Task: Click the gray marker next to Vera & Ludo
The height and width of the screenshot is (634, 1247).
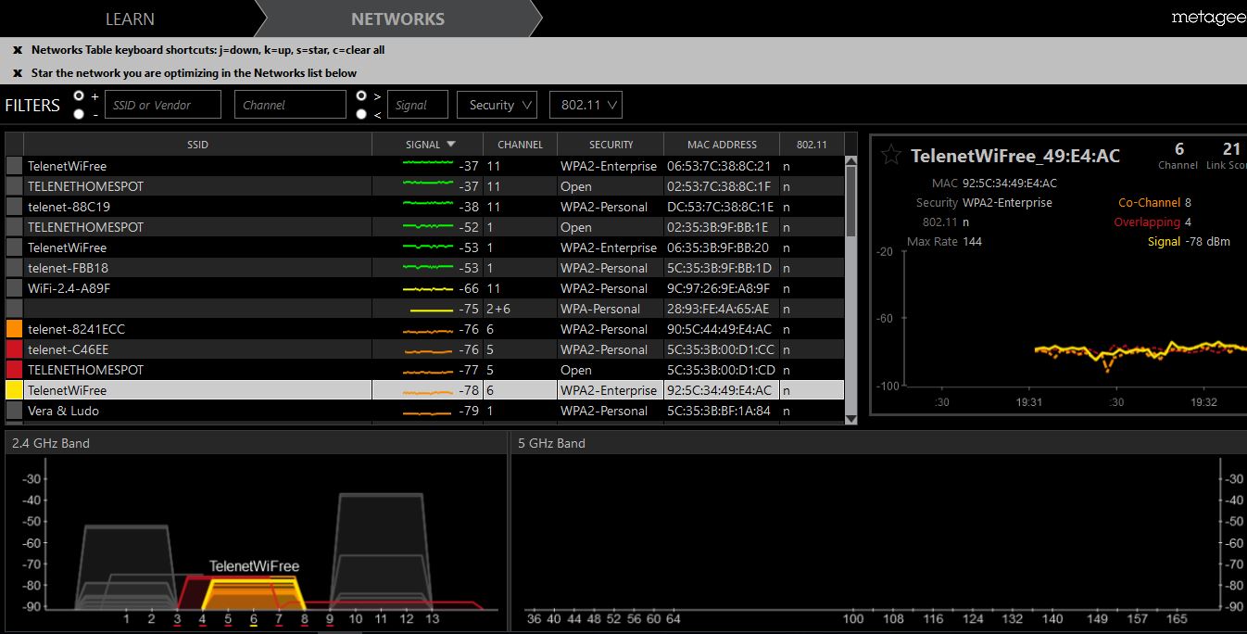Action: [14, 411]
